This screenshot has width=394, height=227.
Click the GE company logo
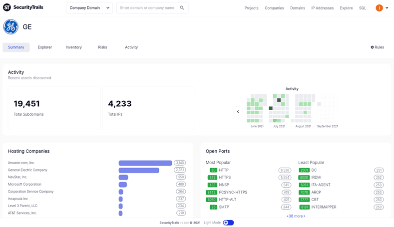pos(10,27)
